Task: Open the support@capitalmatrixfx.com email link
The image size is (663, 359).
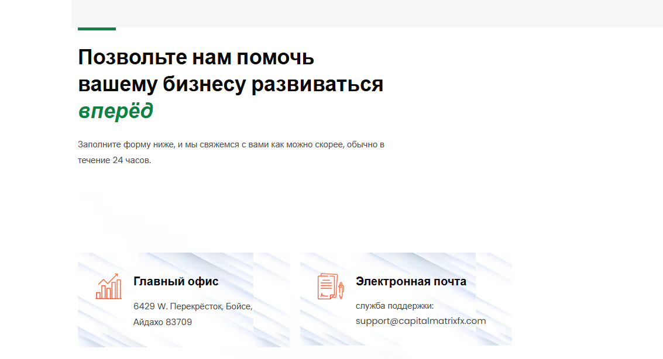Action: [421, 321]
